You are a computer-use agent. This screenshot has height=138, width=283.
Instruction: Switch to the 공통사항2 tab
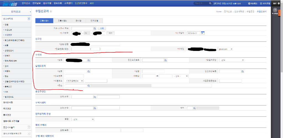point(62,21)
